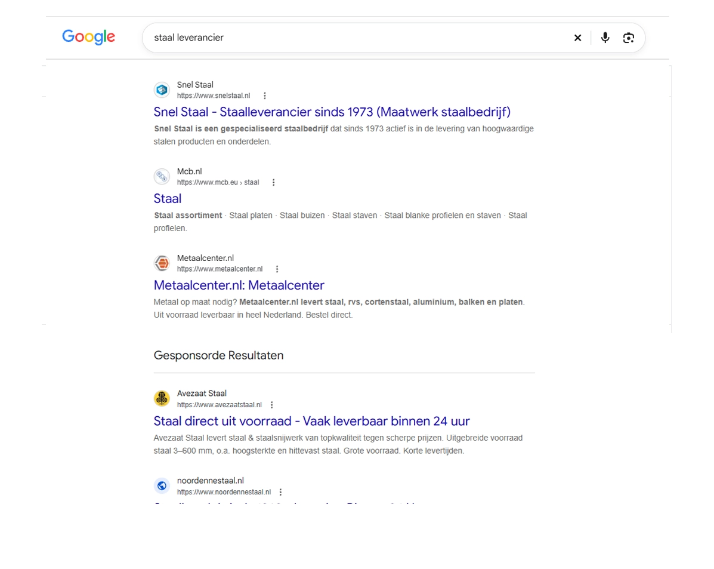Click the 'Staal assortiment' snippet text
714x569 pixels.
(x=188, y=215)
